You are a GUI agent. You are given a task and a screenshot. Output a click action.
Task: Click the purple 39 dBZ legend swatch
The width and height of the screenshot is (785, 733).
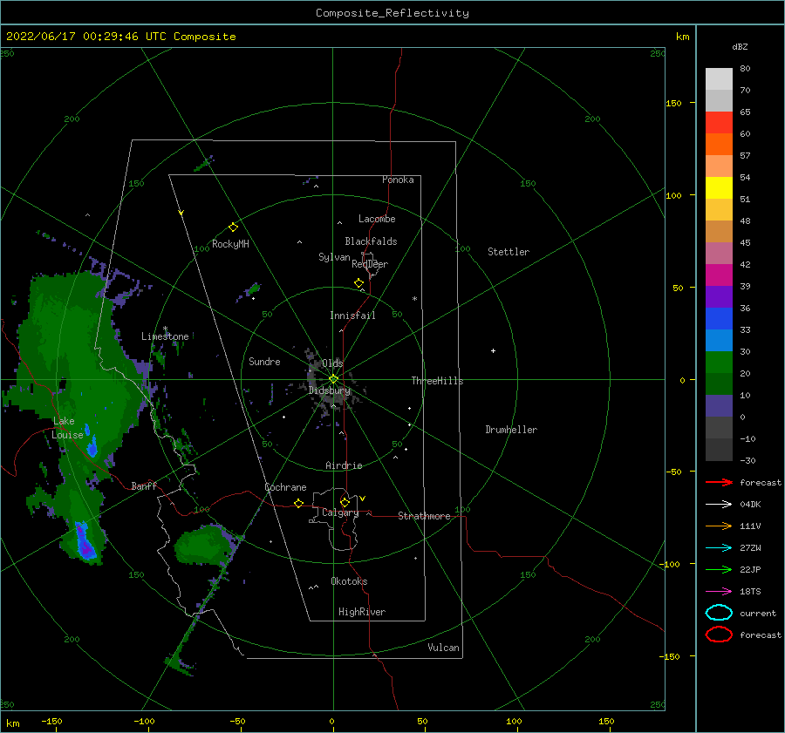coord(719,296)
